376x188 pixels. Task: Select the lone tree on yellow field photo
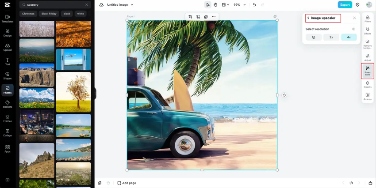(x=73, y=92)
